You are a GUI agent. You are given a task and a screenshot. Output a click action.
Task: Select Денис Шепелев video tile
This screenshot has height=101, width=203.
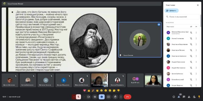(10, 80)
